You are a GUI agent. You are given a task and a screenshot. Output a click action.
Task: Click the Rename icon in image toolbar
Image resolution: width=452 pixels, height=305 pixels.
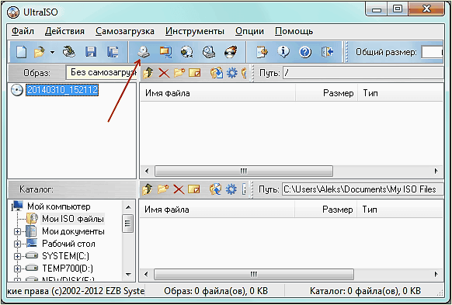(195, 73)
